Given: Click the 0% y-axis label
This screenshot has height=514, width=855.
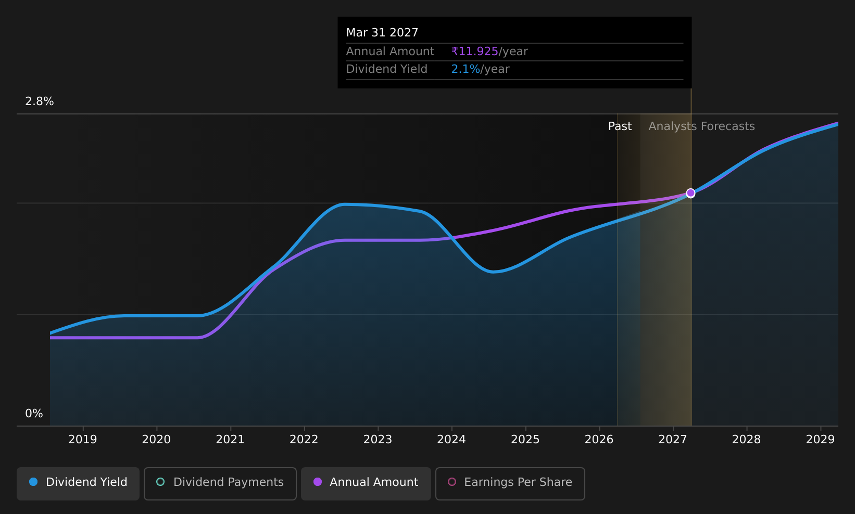Looking at the screenshot, I should (x=34, y=414).
